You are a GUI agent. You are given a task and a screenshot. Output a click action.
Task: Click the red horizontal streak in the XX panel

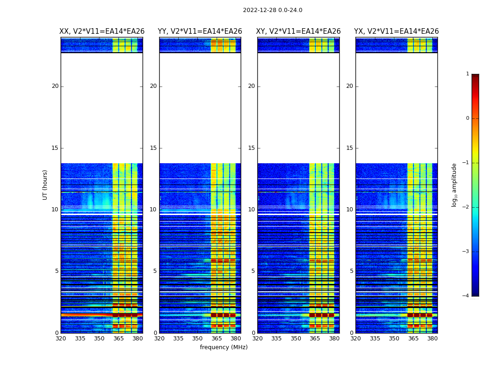point(86,314)
